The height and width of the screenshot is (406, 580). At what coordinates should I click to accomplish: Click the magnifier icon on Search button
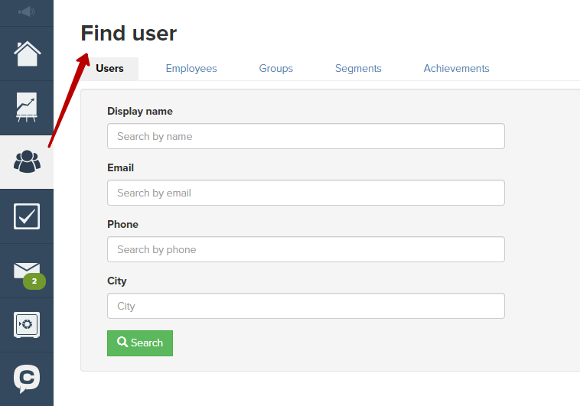pos(122,342)
